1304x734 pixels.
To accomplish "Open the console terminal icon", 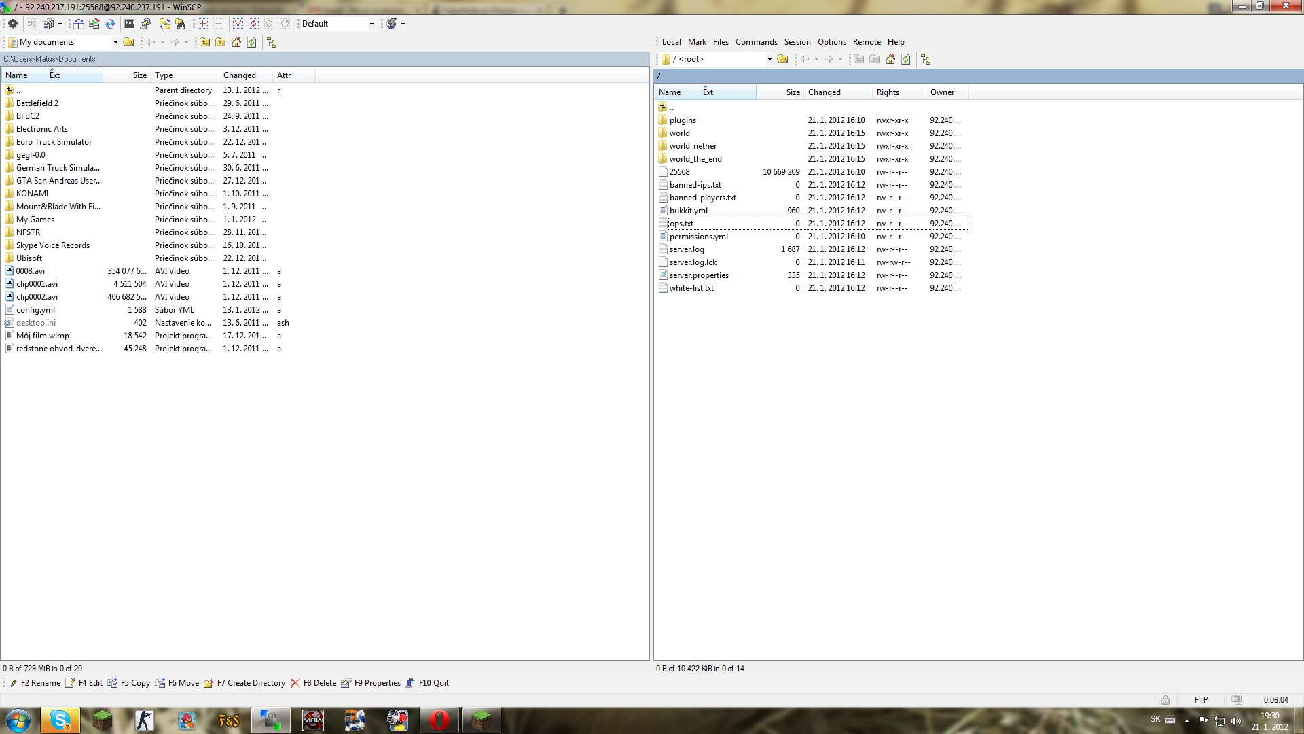I will click(130, 24).
